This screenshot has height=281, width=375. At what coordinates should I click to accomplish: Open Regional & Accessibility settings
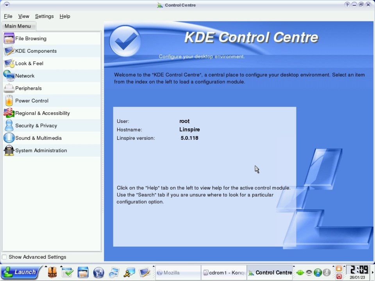(x=42, y=114)
